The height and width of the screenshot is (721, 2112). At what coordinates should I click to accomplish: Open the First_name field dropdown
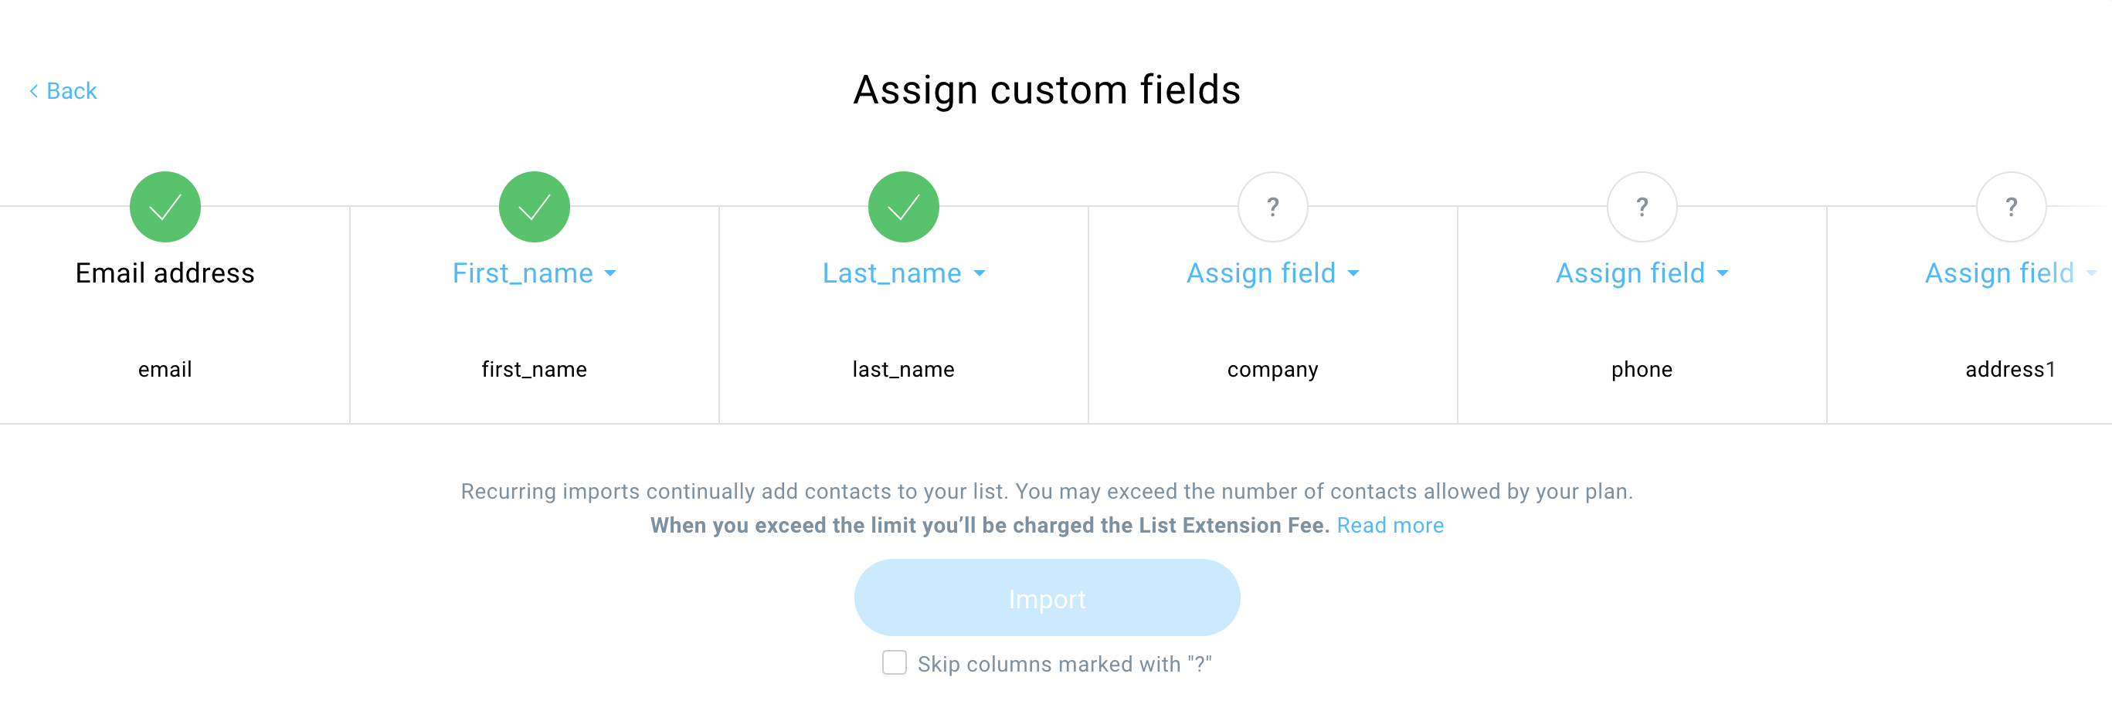coord(534,272)
